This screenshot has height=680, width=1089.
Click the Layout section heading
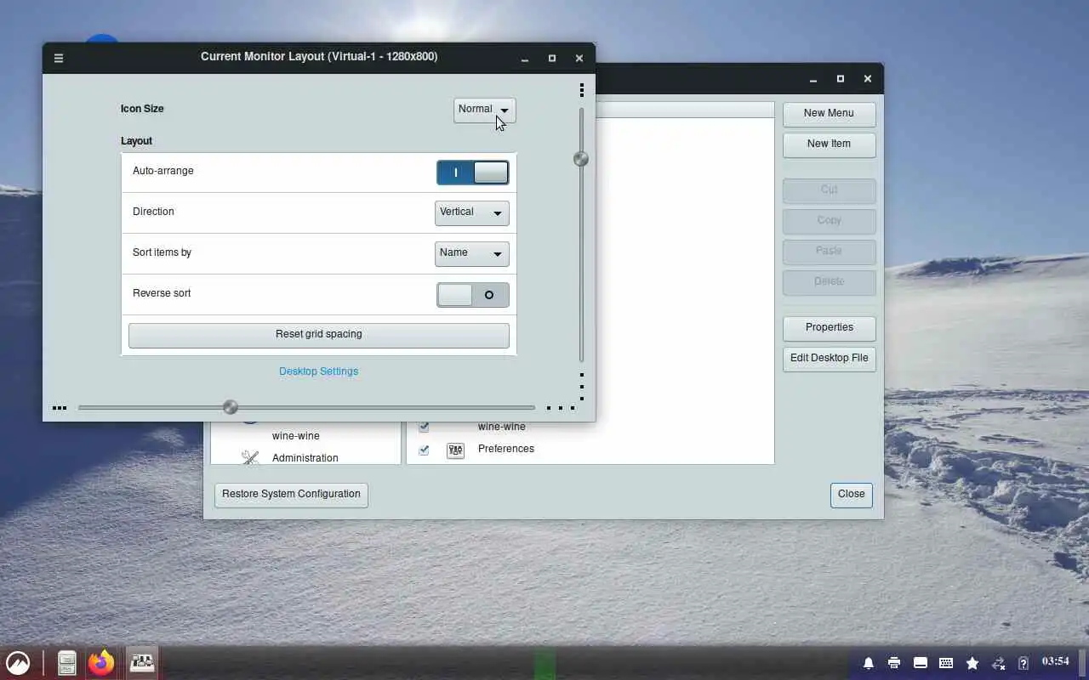click(x=136, y=141)
